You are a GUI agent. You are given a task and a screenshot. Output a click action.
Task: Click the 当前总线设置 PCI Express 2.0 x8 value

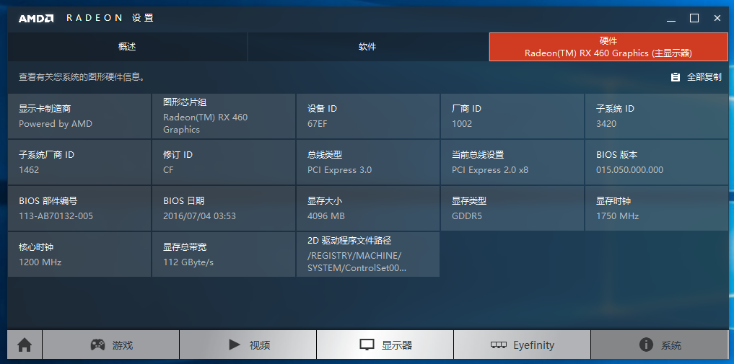490,170
